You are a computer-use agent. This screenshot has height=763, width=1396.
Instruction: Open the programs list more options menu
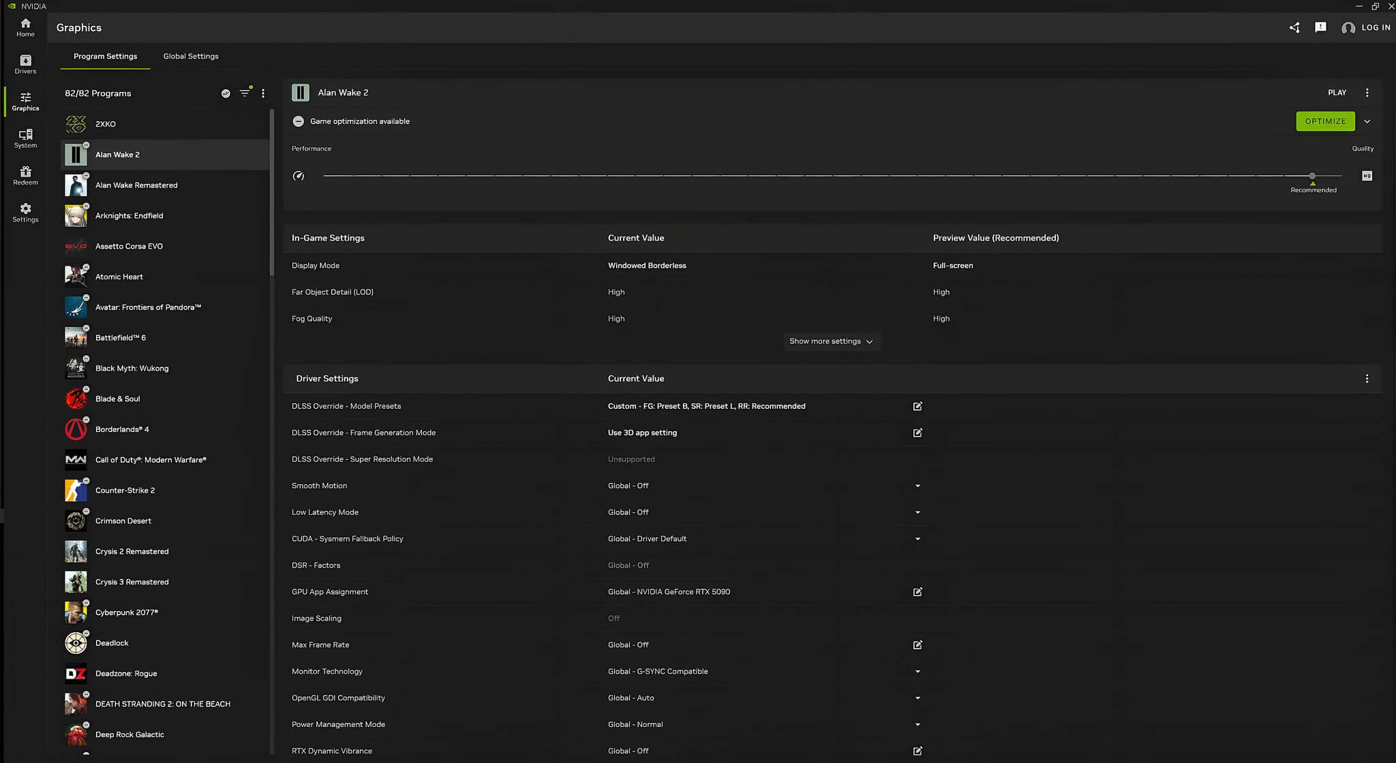point(263,93)
